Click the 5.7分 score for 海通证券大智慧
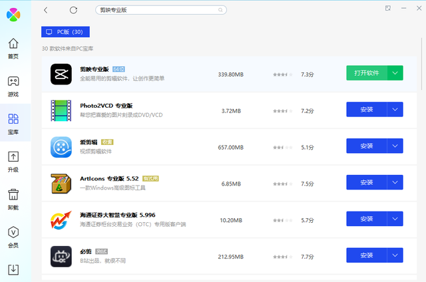 (x=308, y=220)
